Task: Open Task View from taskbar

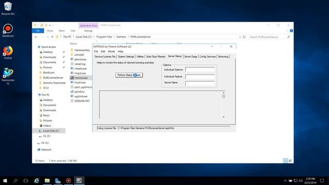Action: tap(26, 180)
